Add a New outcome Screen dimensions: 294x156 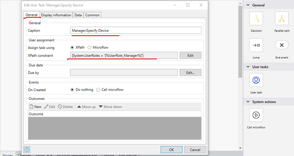pyautogui.click(x=36, y=107)
